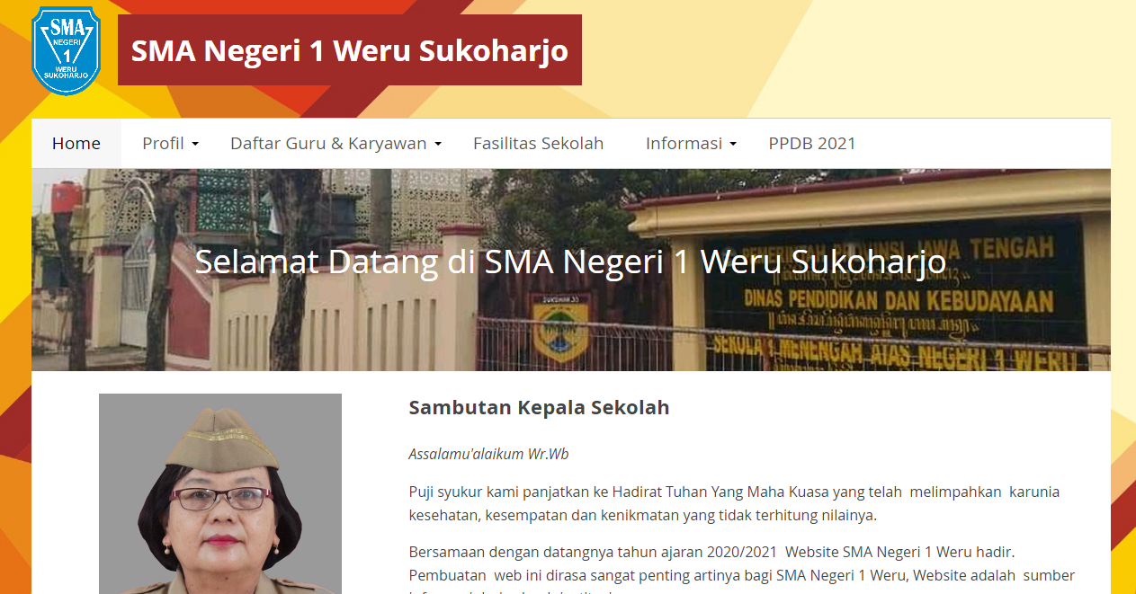Image resolution: width=1136 pixels, height=594 pixels.
Task: Open the PPDB 2021 page
Action: 811,144
